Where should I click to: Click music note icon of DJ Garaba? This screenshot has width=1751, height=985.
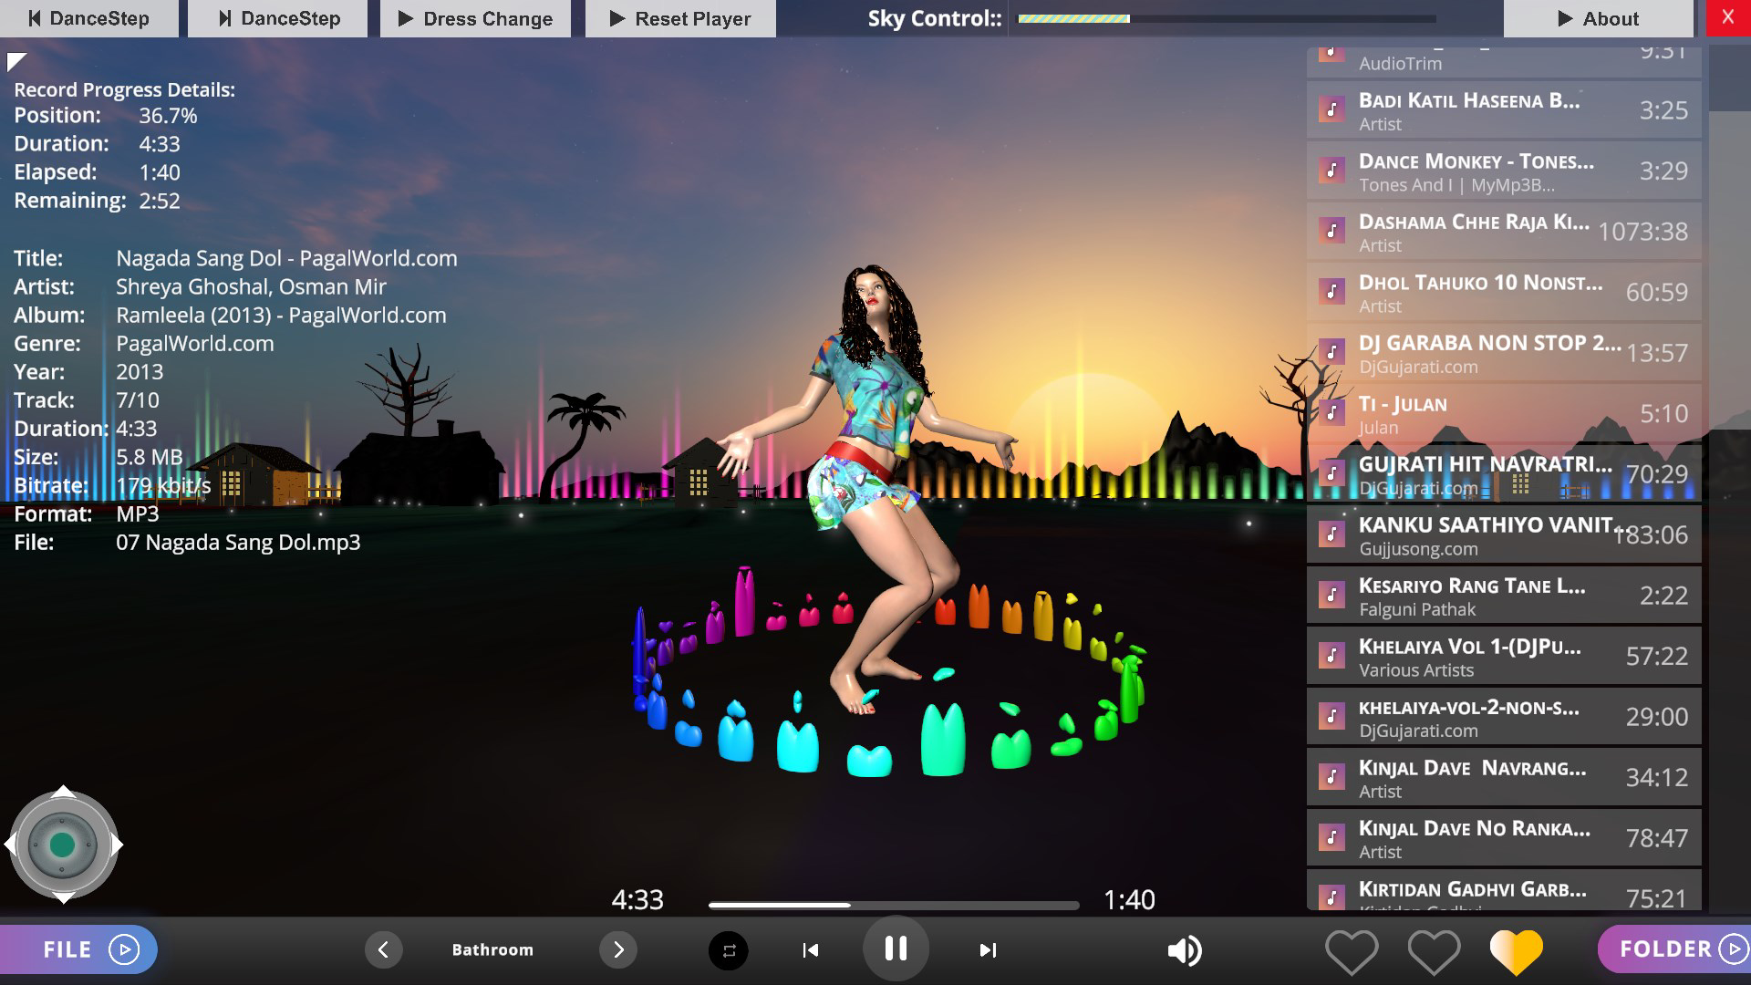click(1331, 353)
